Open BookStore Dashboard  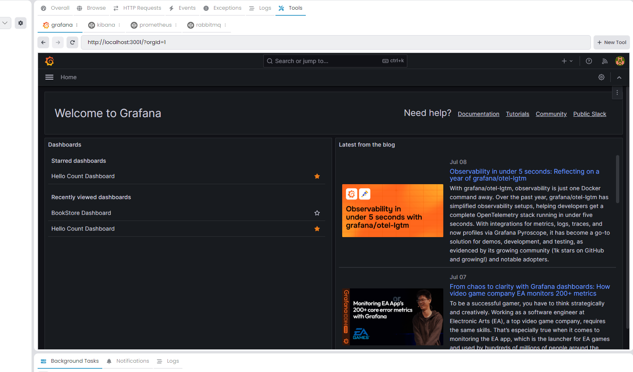point(81,213)
